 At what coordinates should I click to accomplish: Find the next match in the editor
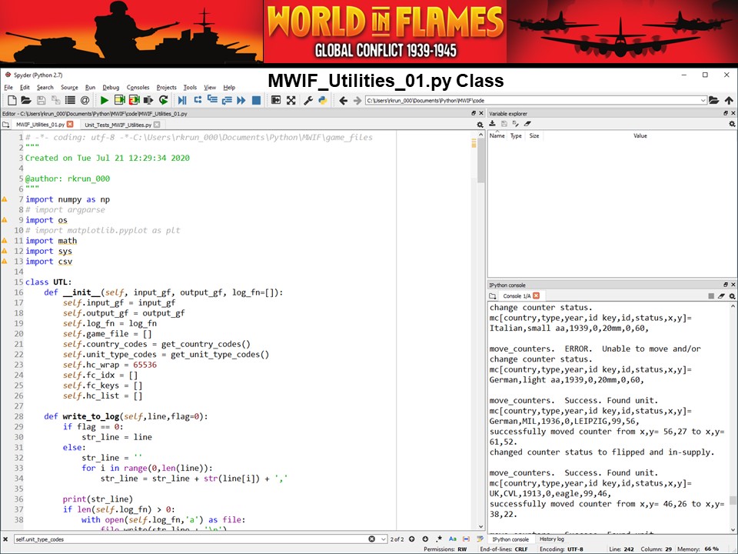pos(425,539)
